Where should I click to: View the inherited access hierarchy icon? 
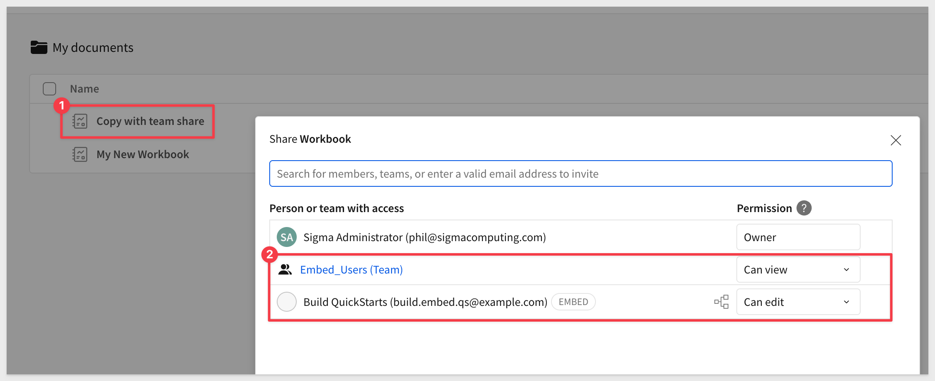pos(721,302)
